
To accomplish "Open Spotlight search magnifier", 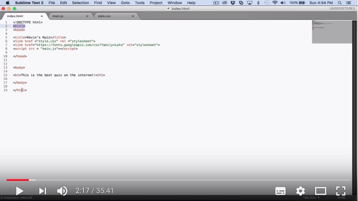I will tap(340, 3).
